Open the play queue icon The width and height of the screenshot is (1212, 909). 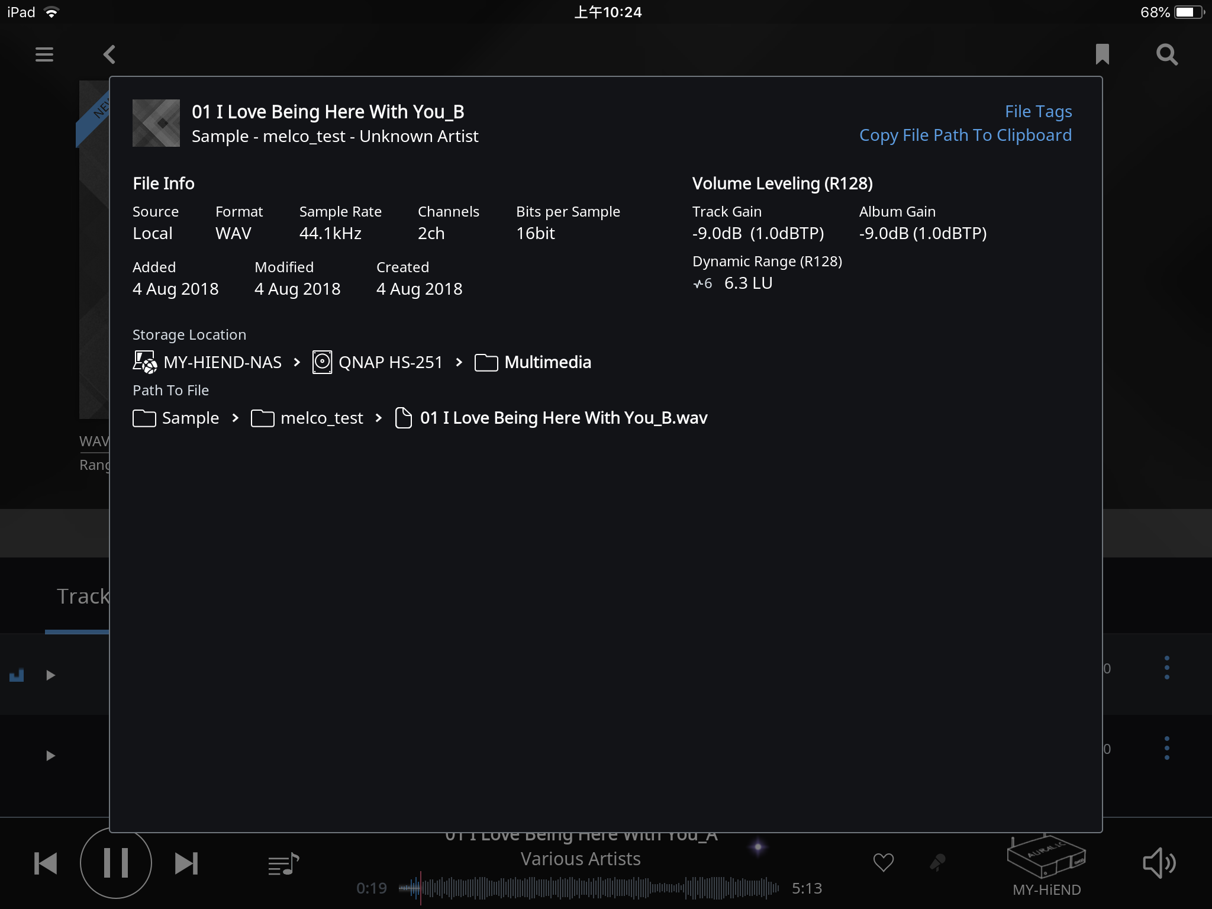click(x=283, y=864)
